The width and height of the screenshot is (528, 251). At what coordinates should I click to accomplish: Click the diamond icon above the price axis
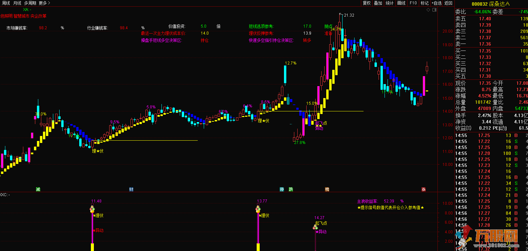point(428,10)
